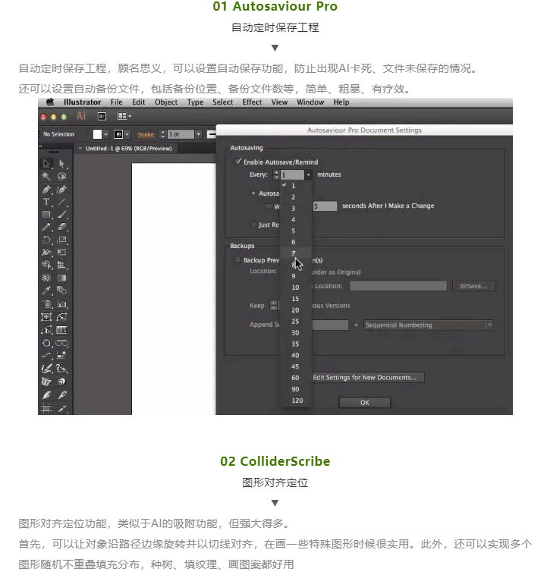The height and width of the screenshot is (575, 547).
Task: Select the Mesh tool
Action: point(46,278)
